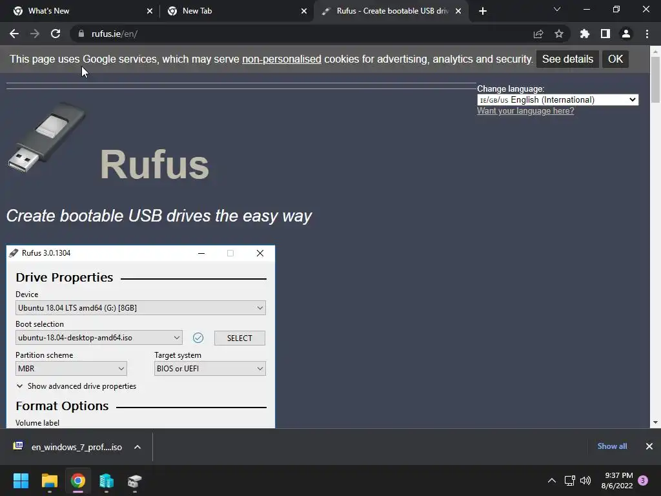
Task: Click the "Create bootable USB drives" tagline
Action: [x=159, y=216]
